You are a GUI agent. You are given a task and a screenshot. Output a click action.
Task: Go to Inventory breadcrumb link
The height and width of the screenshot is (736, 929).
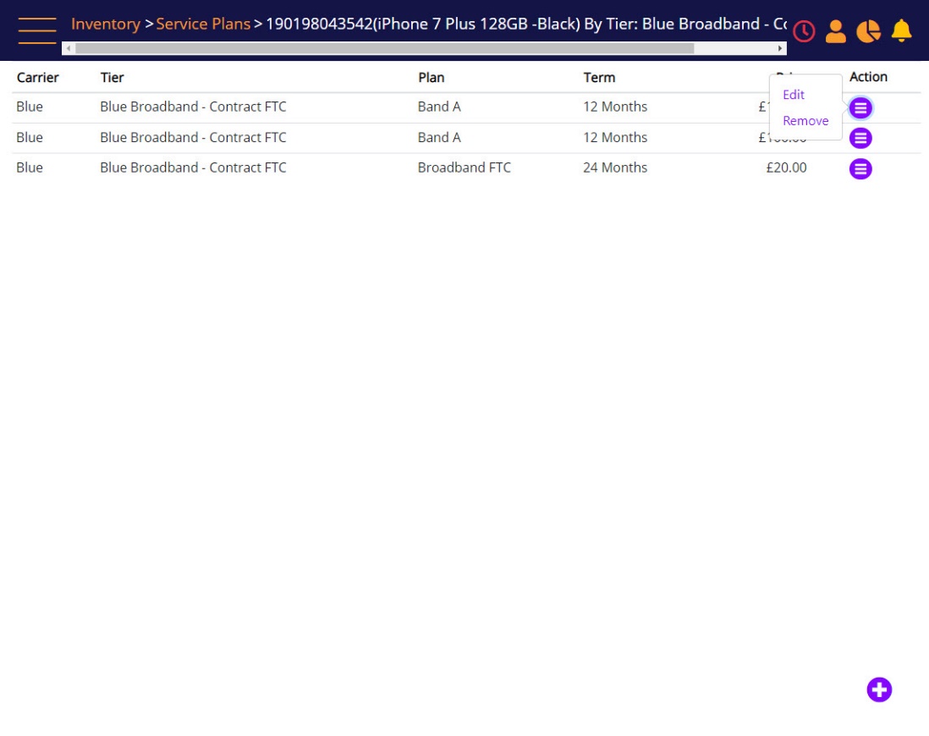[106, 25]
